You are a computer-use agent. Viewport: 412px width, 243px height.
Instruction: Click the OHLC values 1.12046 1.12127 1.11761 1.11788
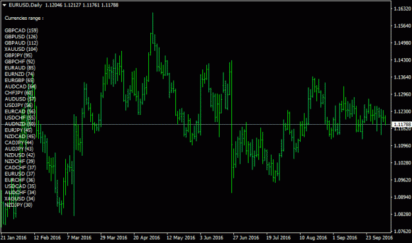[x=82, y=5]
